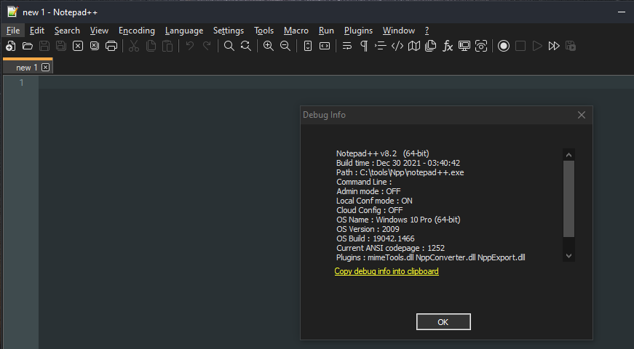Run macro multiple times icon

[554, 46]
